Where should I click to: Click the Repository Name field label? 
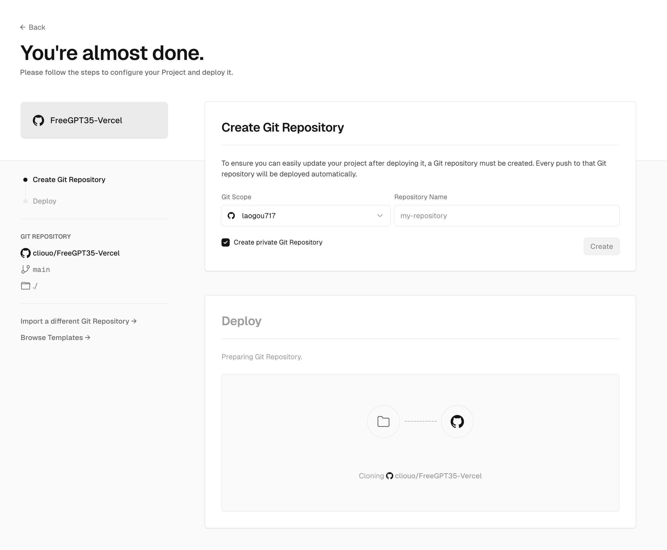[421, 197]
